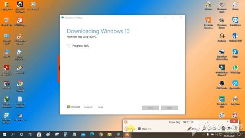Select the zoom magnifier tool in recorder
Viewport: 245px width, 138px height.
pos(204,129)
